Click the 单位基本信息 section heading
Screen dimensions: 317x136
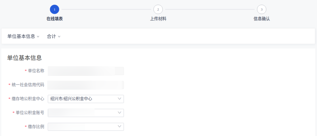pyautogui.click(x=24, y=58)
